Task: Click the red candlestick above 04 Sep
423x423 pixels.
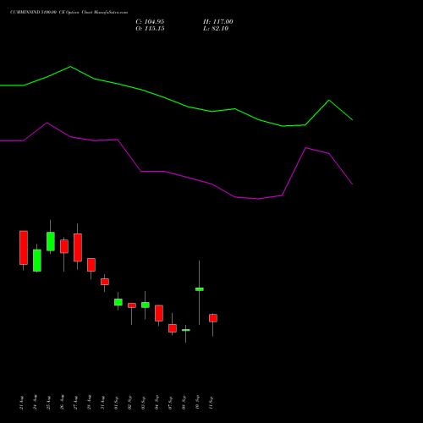Action: tap(159, 313)
